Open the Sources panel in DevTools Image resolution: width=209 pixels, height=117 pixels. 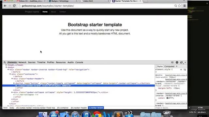(x=32, y=62)
